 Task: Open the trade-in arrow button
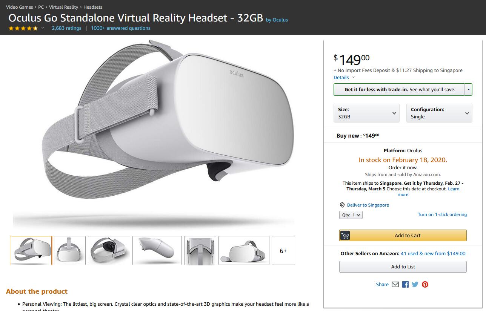click(x=468, y=90)
